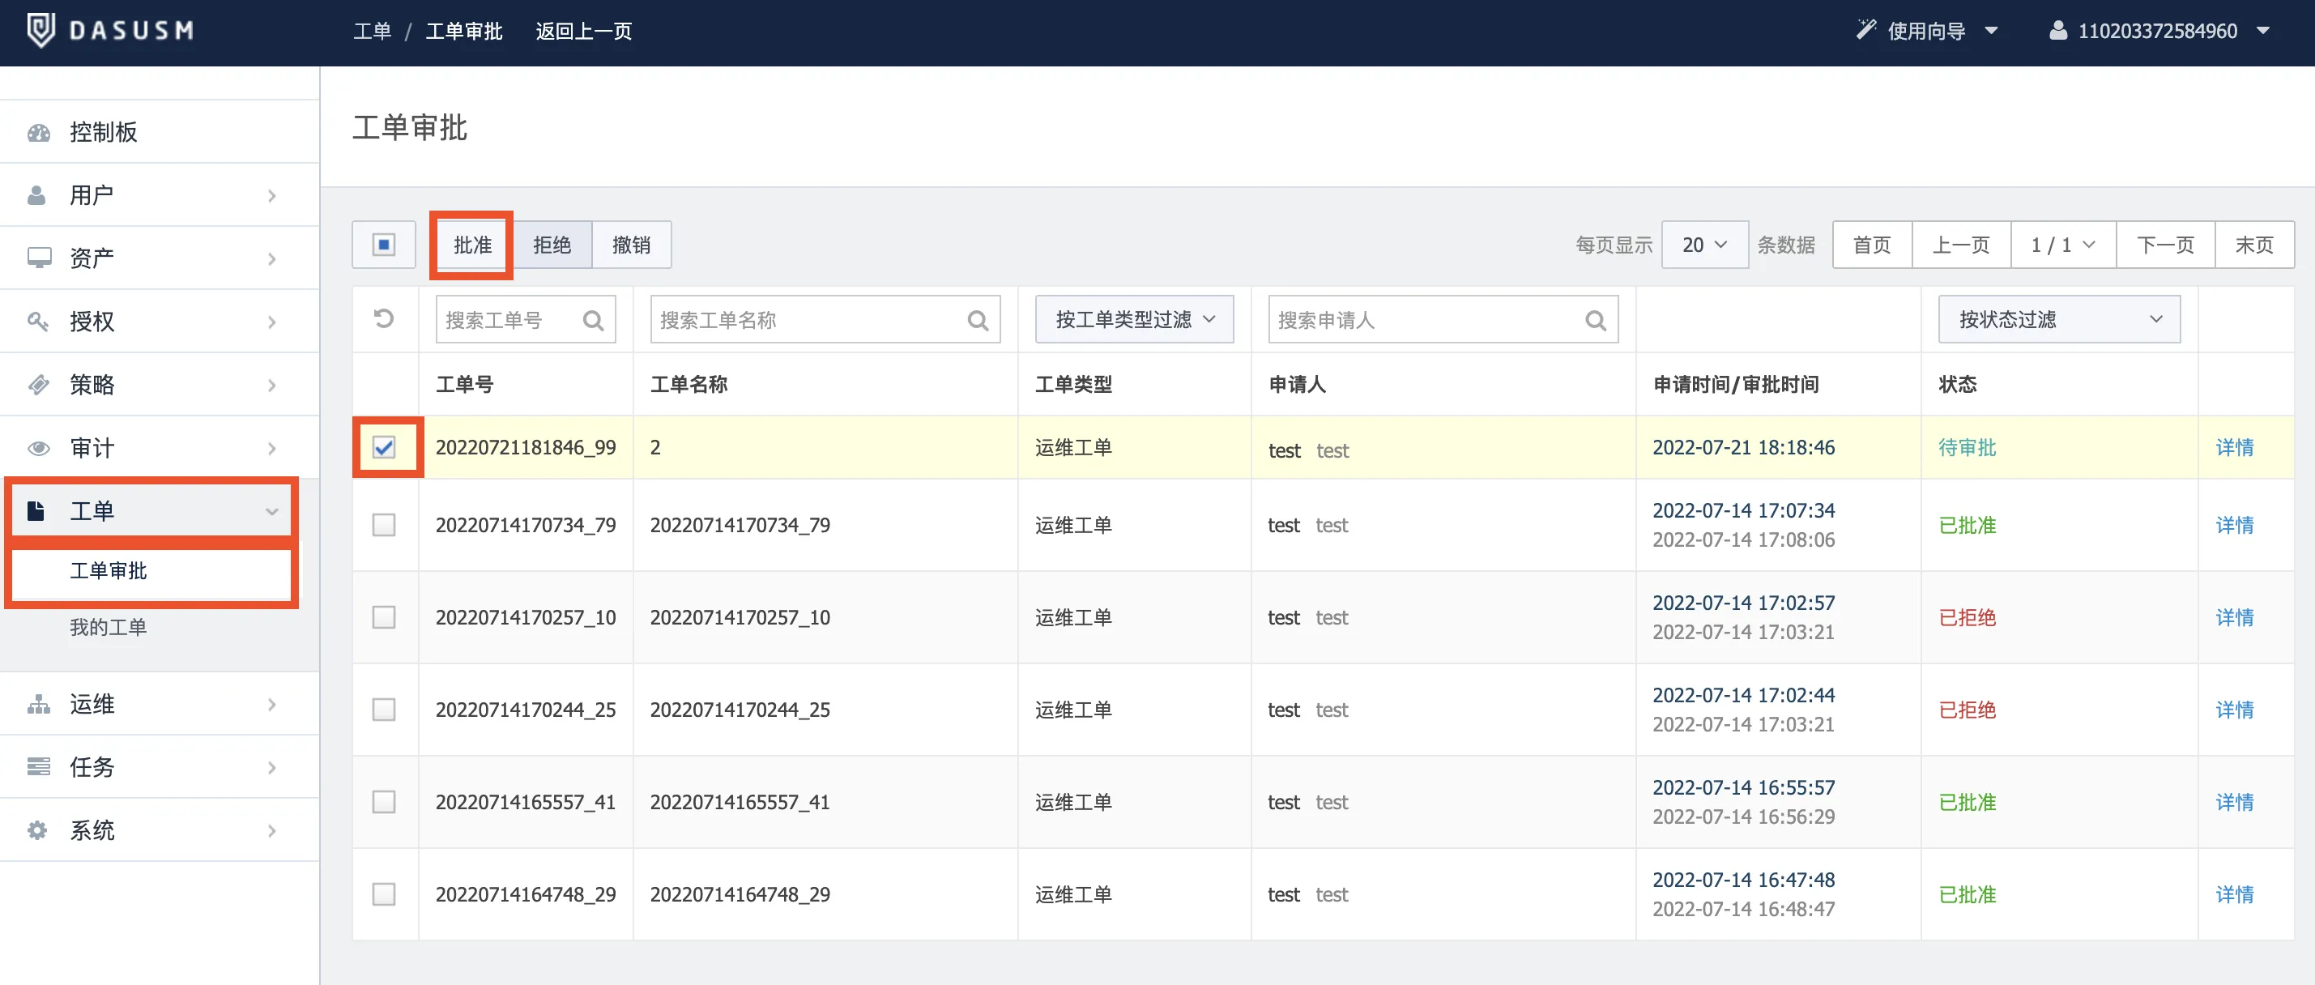2315x985 pixels.
Task: Open the 按工单类型过滤 dropdown
Action: tap(1134, 319)
